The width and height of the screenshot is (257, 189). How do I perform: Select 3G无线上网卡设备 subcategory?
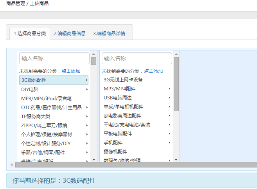[123, 79]
